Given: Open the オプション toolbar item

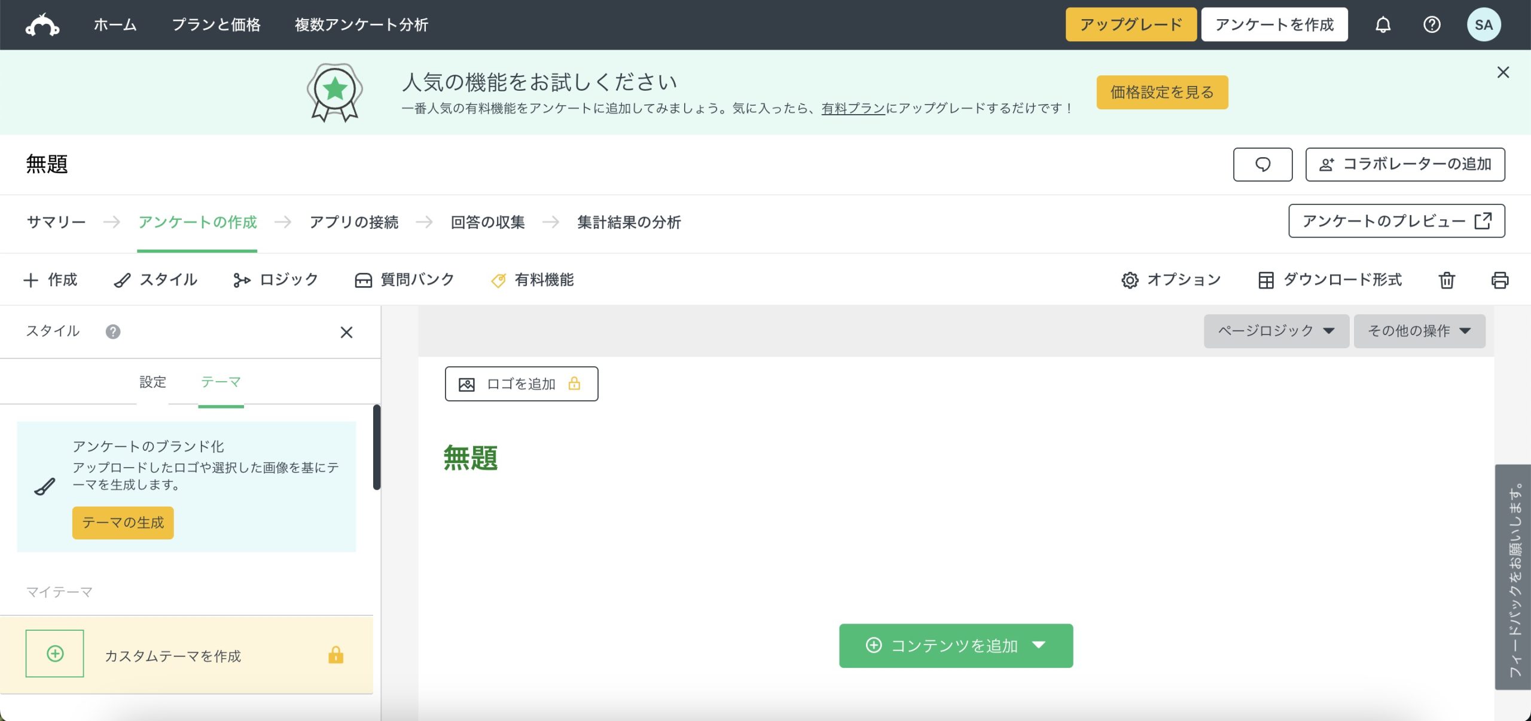Looking at the screenshot, I should pos(1171,280).
